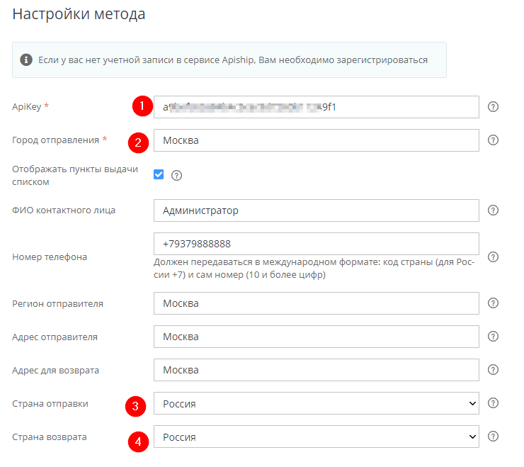Image resolution: width=524 pixels, height=467 pixels.
Task: Focus the Город отправления text field
Action: (x=317, y=140)
